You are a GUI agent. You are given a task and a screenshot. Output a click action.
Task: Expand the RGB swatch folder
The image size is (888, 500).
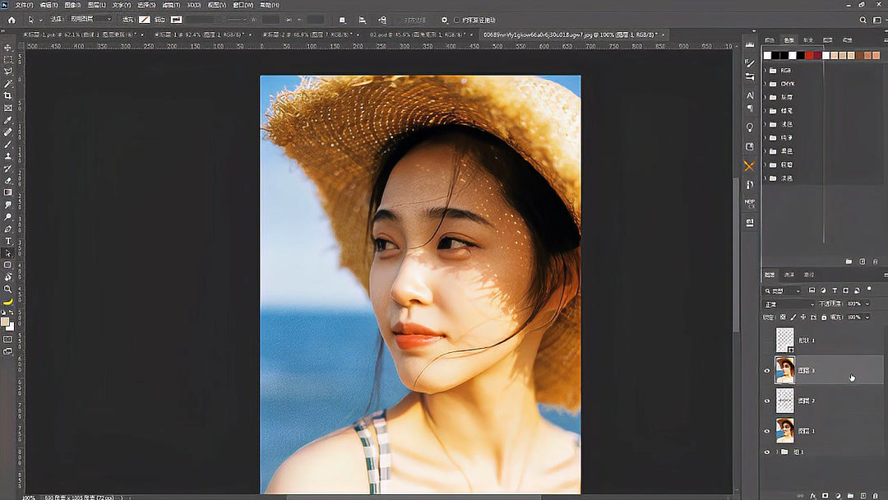[765, 71]
